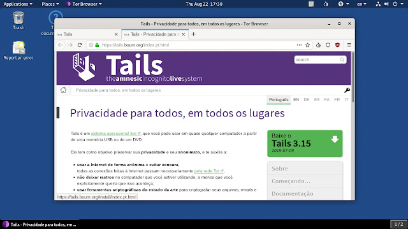Screen dimensions: 408x229
Task: Follow the pela rede Tor link
Action: pyautogui.click(x=208, y=171)
